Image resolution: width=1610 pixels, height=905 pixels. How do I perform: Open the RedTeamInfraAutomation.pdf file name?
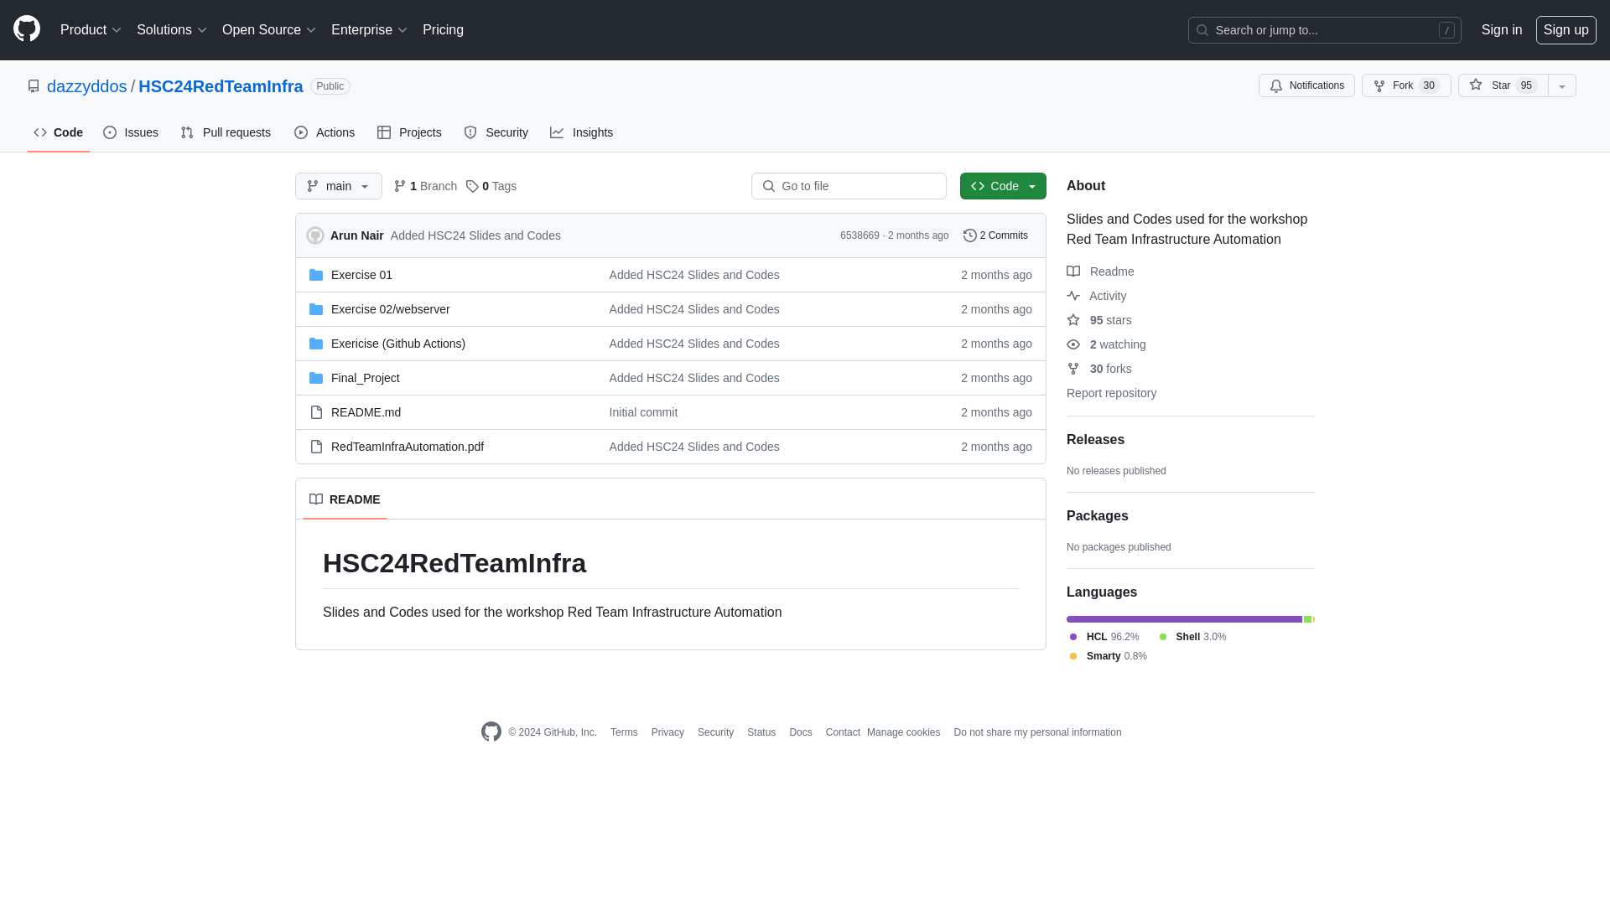coord(408,447)
